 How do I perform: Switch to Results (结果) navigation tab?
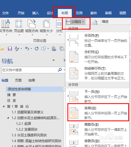32,80
